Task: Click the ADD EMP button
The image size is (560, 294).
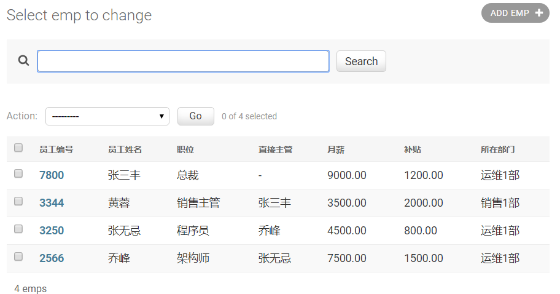Action: (515, 13)
